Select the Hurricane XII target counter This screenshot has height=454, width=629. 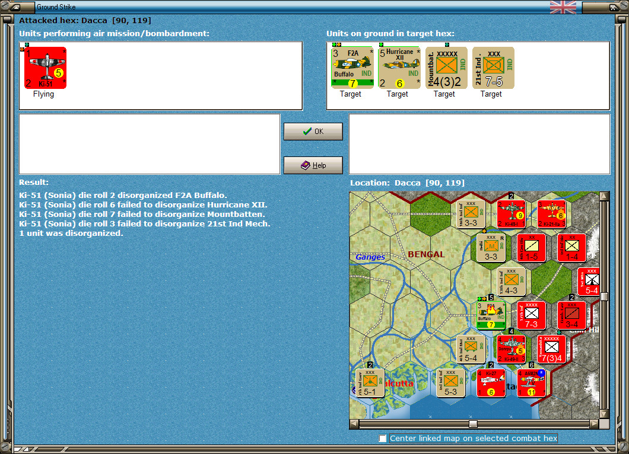pyautogui.click(x=399, y=68)
